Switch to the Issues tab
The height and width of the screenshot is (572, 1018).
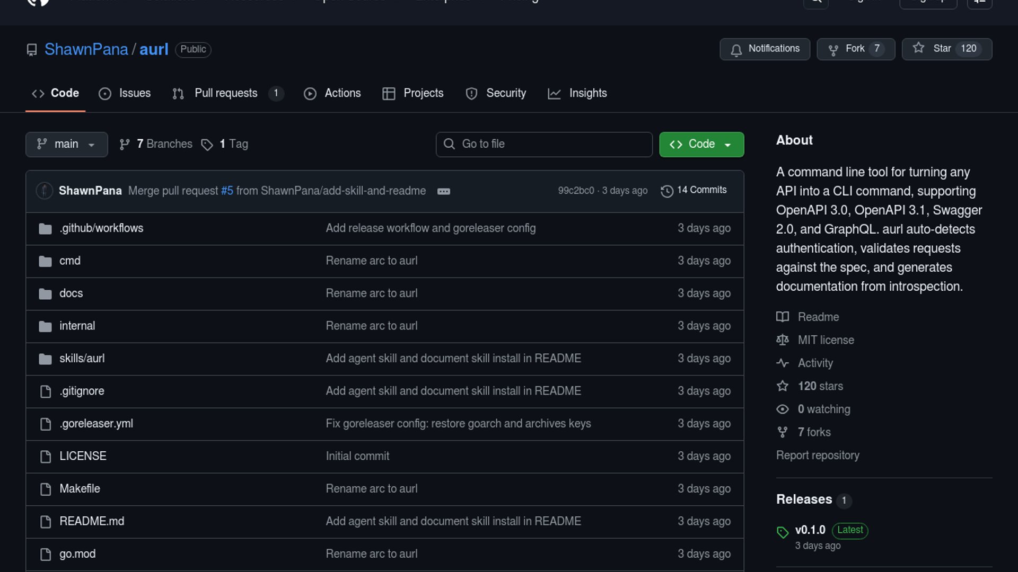(125, 93)
